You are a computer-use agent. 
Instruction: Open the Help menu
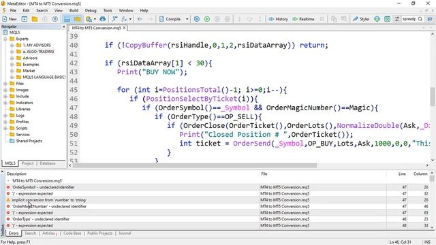click(144, 11)
